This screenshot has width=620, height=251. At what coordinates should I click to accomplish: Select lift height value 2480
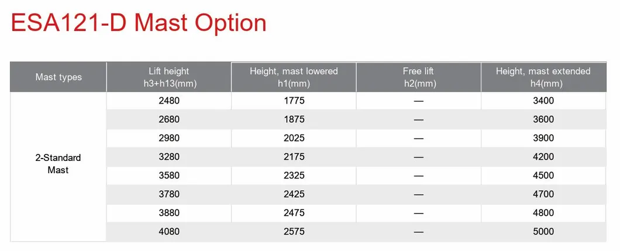pos(168,101)
